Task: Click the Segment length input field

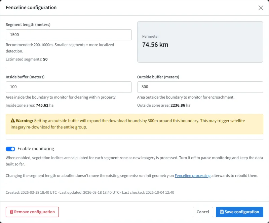Action: coord(69,35)
